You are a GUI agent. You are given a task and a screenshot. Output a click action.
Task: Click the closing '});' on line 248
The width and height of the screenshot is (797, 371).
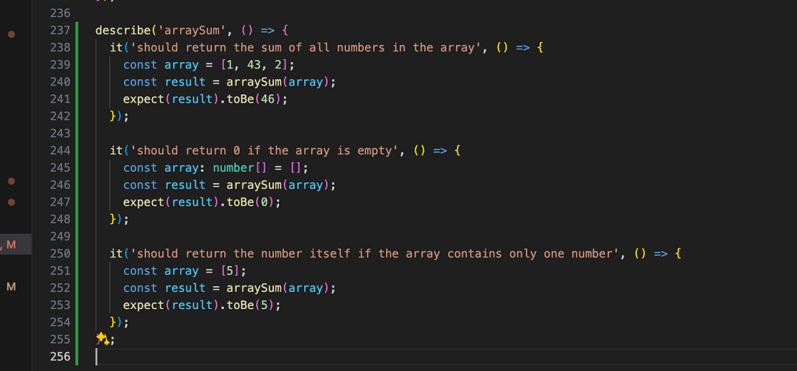(119, 219)
